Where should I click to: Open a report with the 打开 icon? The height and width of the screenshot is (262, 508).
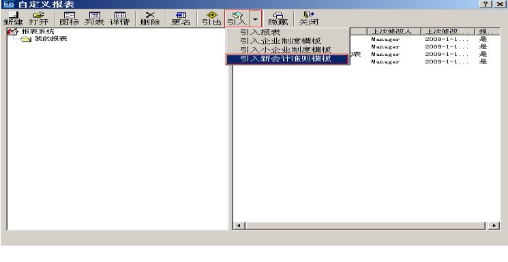(x=38, y=18)
